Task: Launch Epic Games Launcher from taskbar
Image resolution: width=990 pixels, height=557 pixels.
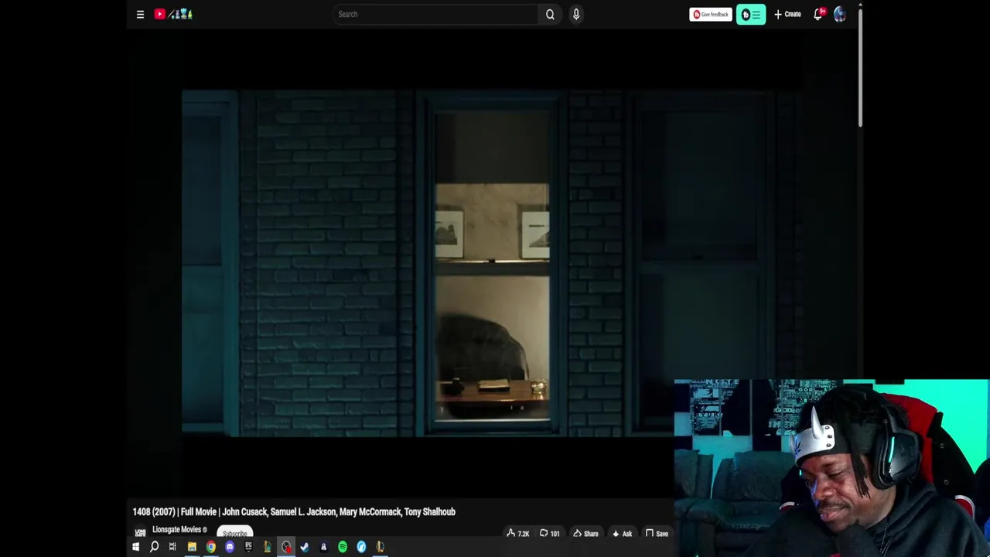Action: point(248,547)
